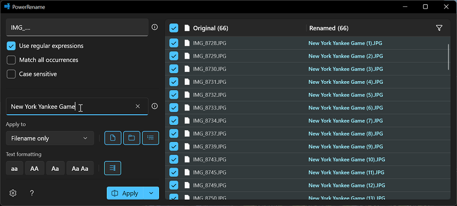Uncheck IMG_8730.JPG checkbox
The height and width of the screenshot is (206, 457).
click(174, 69)
